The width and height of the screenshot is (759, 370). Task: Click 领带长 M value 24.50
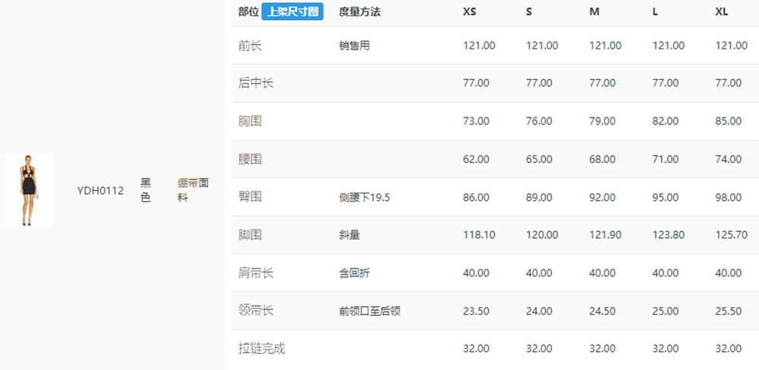603,311
